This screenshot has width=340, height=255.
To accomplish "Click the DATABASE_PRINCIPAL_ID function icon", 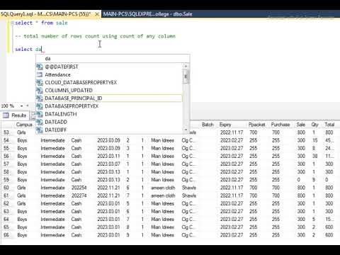I will pos(40,98).
